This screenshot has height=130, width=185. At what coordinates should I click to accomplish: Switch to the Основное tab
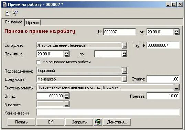click(x=13, y=22)
